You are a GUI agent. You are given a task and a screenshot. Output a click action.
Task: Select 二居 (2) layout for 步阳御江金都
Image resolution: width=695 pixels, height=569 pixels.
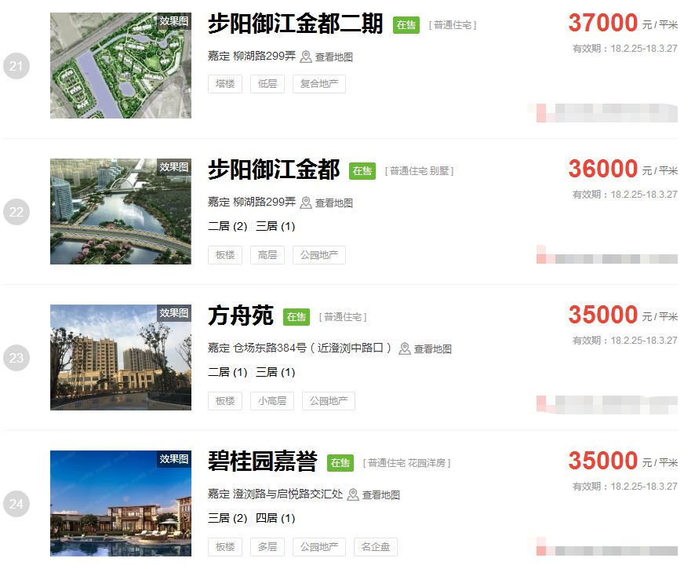click(227, 226)
